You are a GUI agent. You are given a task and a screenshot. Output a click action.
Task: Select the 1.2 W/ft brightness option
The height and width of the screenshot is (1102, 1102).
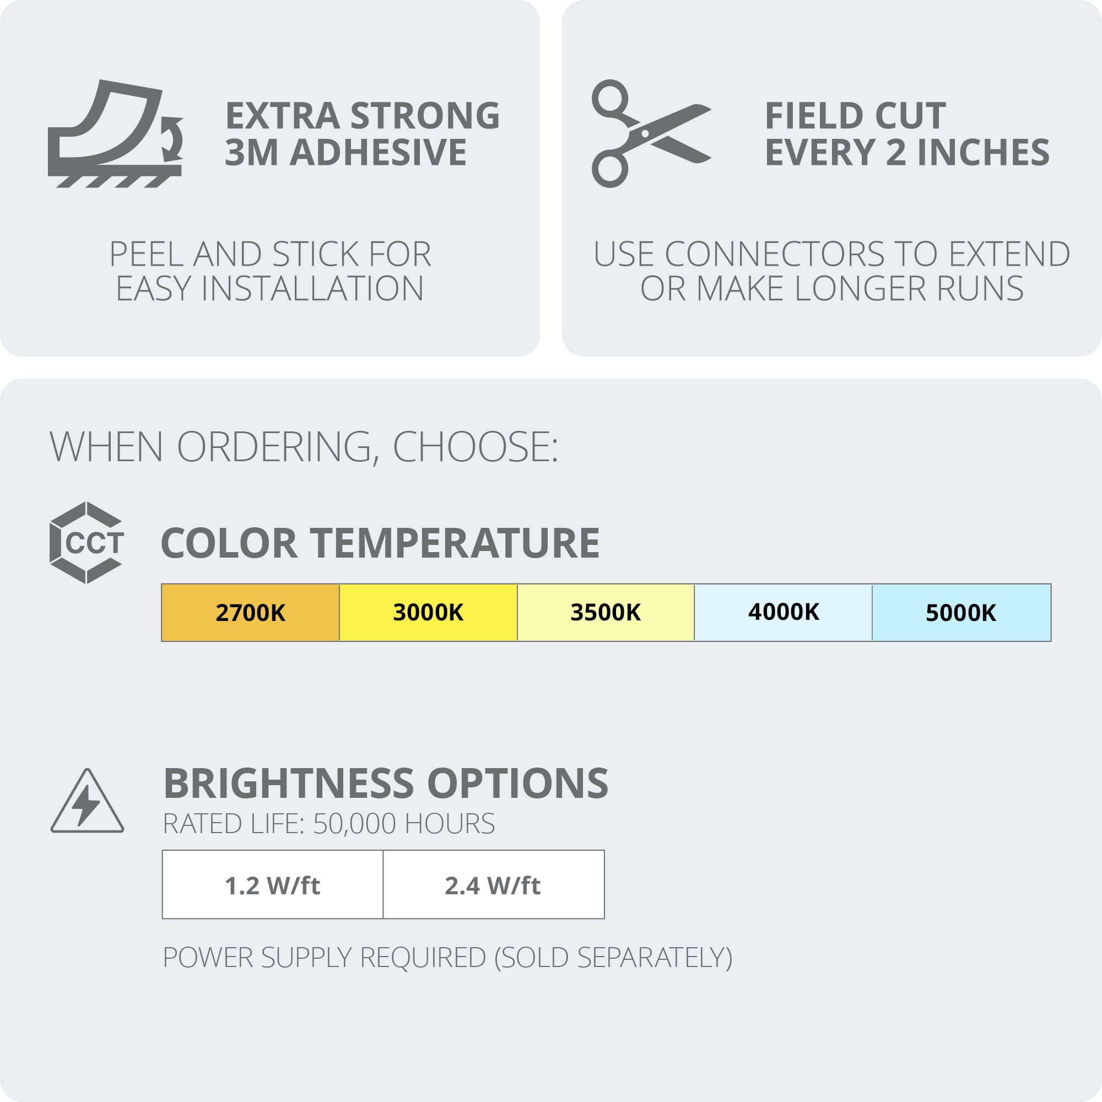coord(273,886)
